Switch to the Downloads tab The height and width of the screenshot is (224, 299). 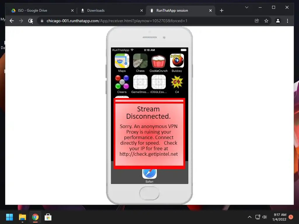(x=112, y=10)
